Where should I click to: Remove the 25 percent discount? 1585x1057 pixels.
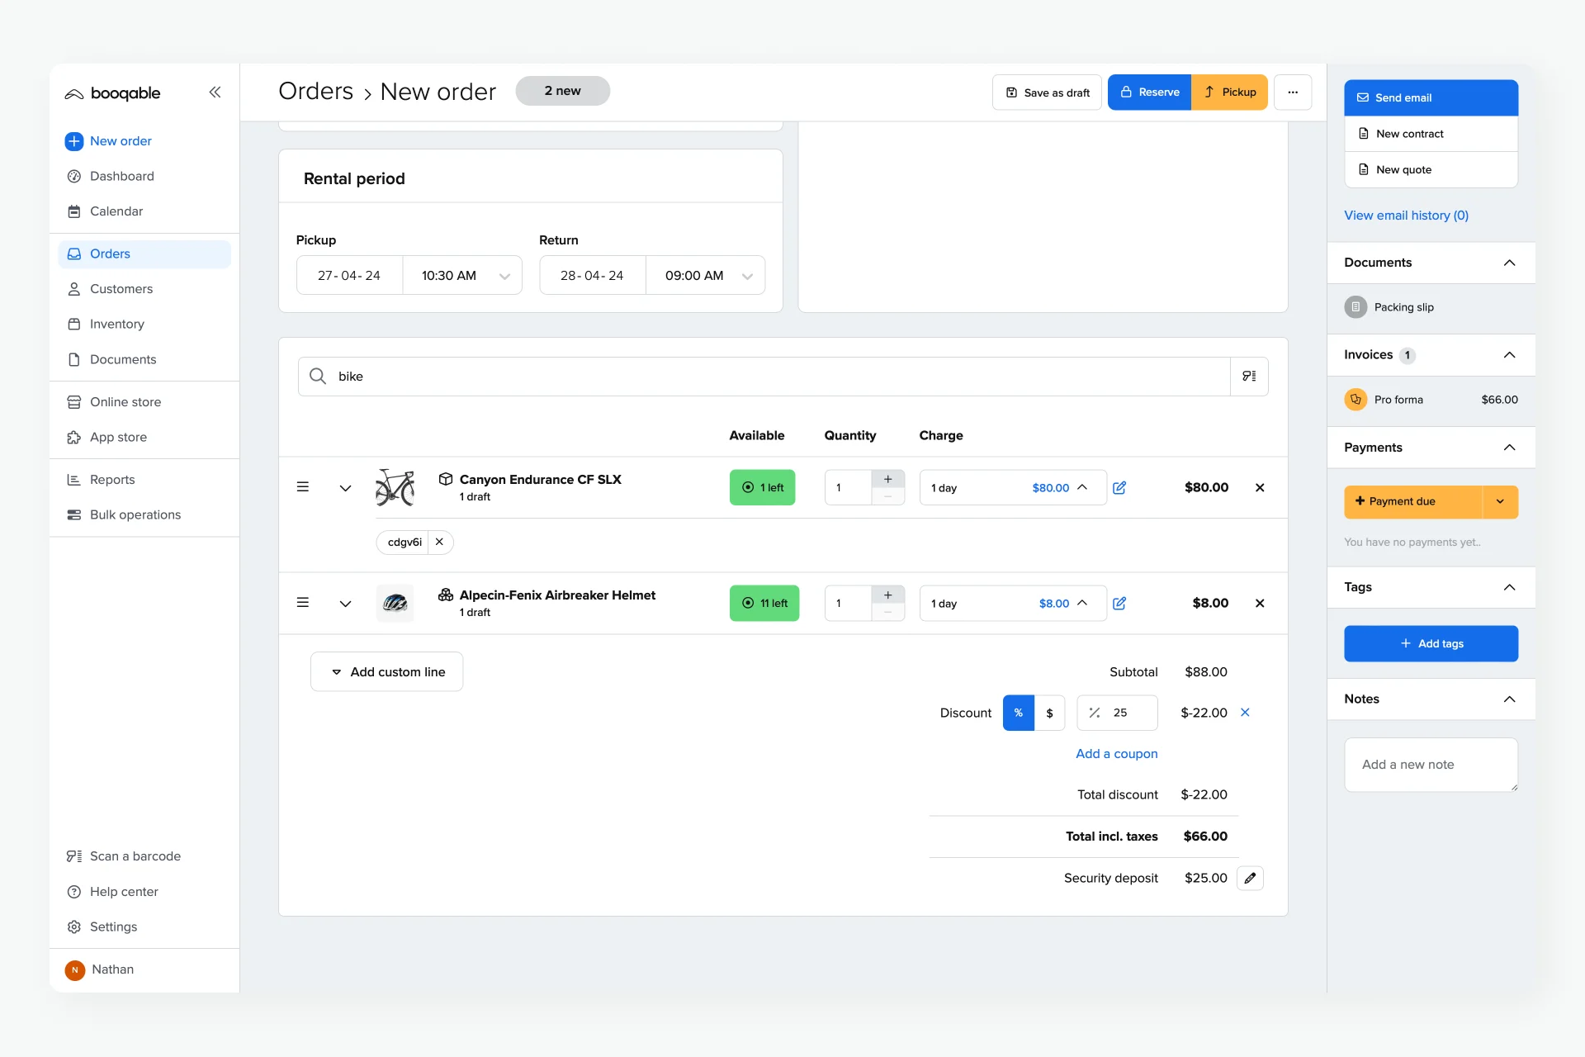tap(1245, 713)
